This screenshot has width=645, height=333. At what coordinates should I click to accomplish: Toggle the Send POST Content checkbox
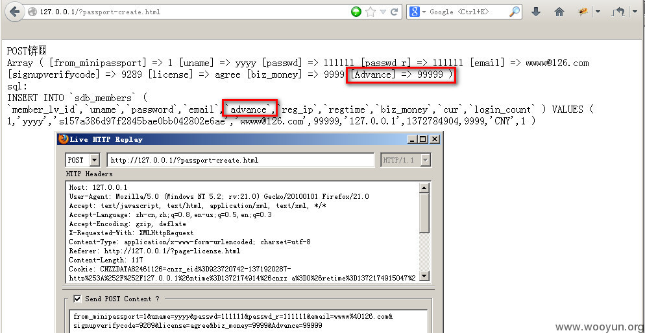point(77,299)
